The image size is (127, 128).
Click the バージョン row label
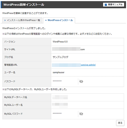point(10,42)
